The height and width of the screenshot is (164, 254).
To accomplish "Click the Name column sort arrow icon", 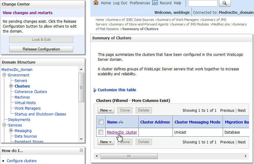I will 121,122.
